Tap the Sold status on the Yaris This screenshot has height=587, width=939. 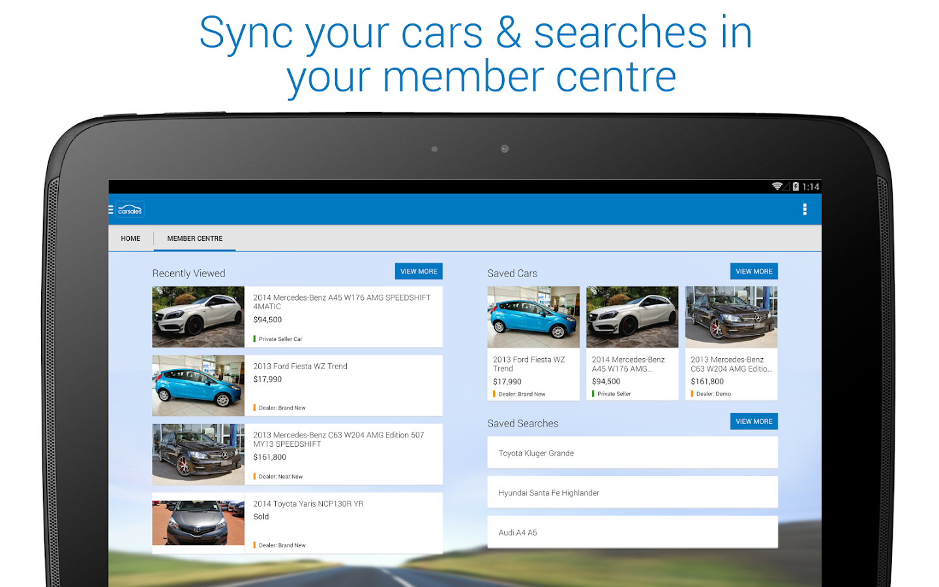point(261,517)
